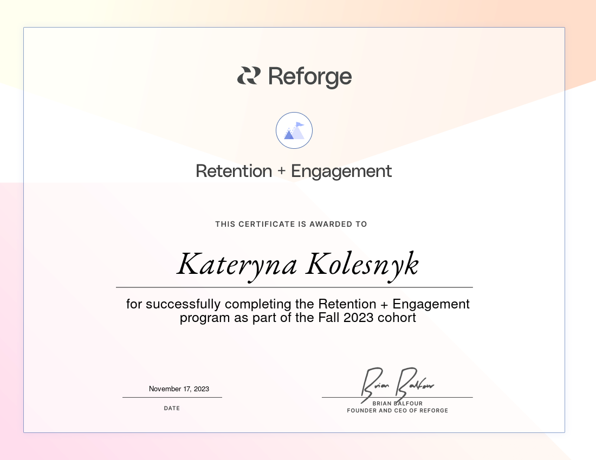Click the signature line left of the signature
596x460 pixels.
coord(340,397)
